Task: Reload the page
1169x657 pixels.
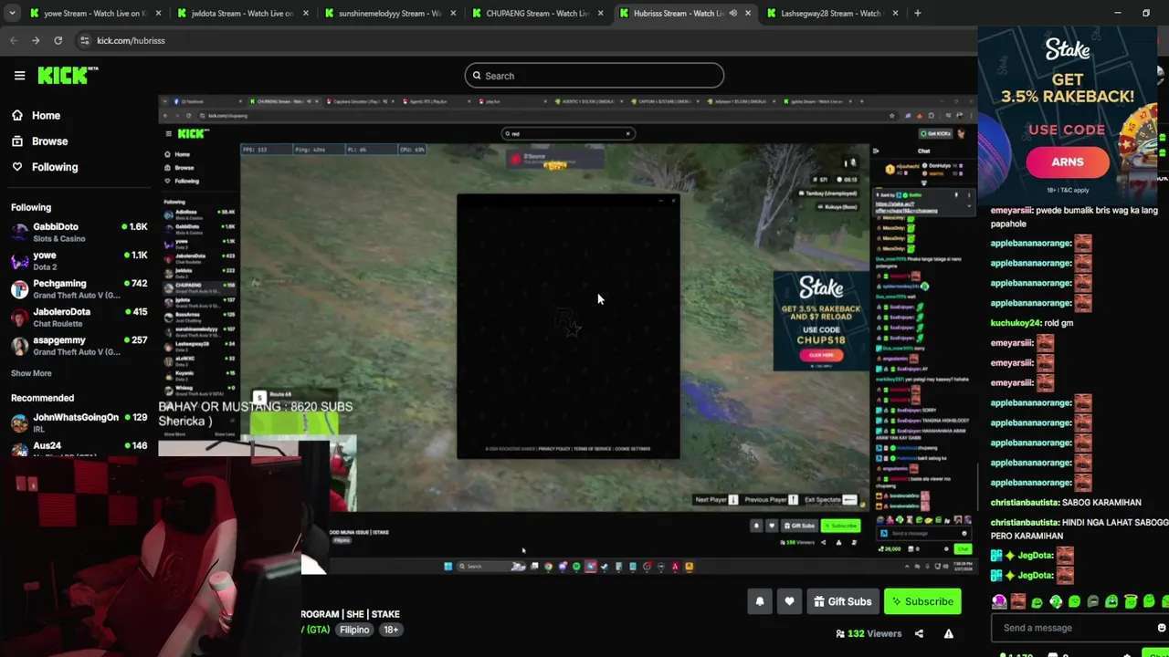Action: (58, 40)
